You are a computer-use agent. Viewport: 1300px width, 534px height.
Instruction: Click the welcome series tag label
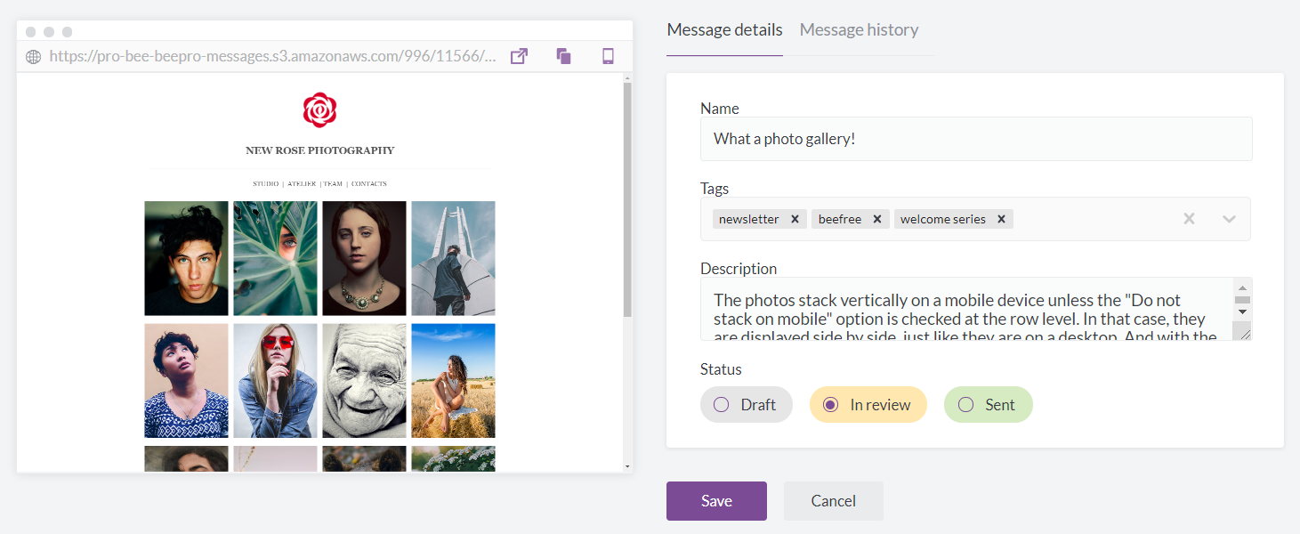tap(943, 219)
